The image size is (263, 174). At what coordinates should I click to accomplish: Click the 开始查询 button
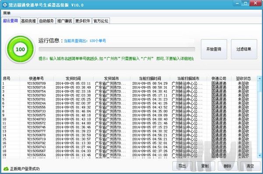(x=214, y=49)
